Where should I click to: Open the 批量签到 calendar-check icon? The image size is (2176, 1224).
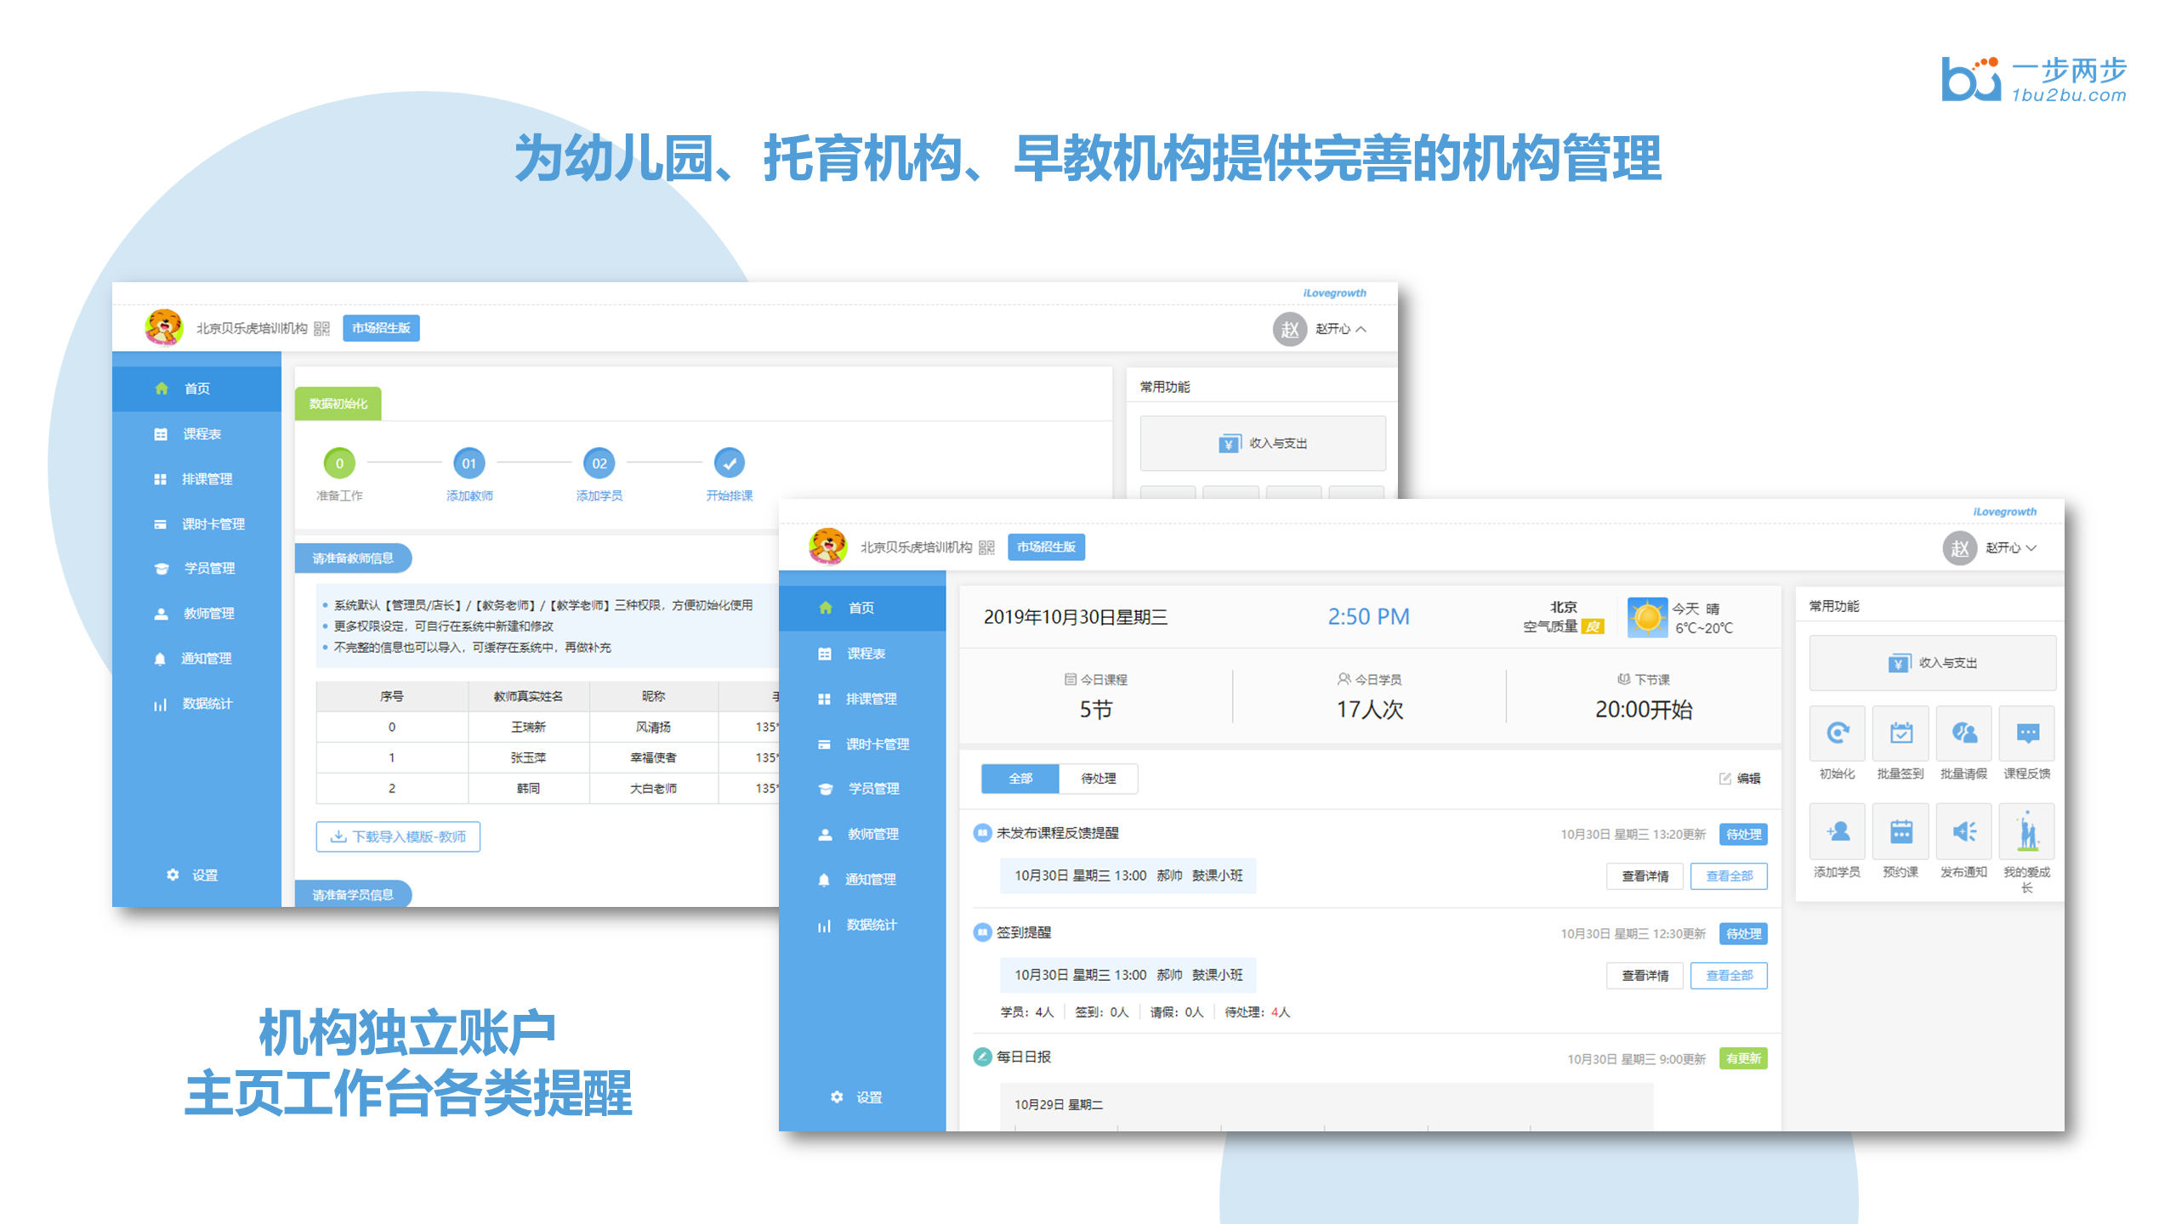pyautogui.click(x=1900, y=733)
